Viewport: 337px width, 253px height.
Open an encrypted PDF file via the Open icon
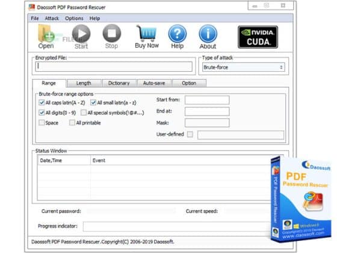[46, 36]
